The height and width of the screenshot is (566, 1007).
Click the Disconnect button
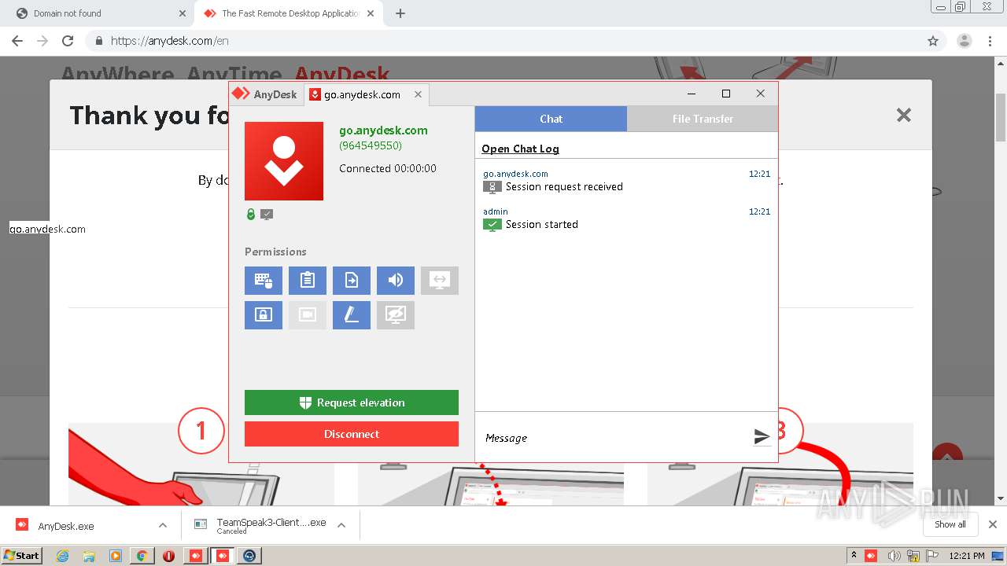click(352, 434)
